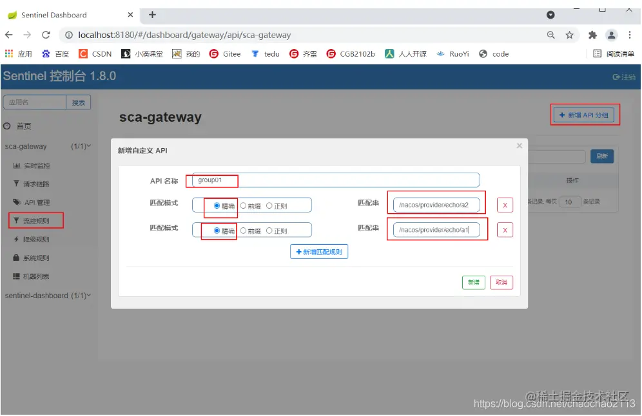Go to 首页 home page

pos(24,126)
